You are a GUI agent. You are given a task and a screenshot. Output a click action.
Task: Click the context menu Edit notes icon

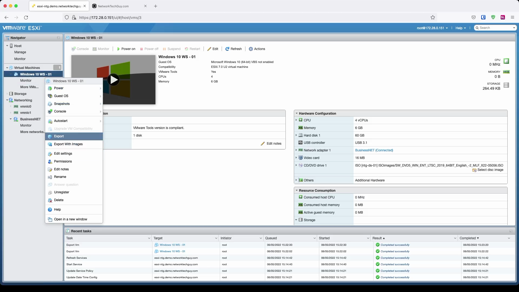pos(50,170)
